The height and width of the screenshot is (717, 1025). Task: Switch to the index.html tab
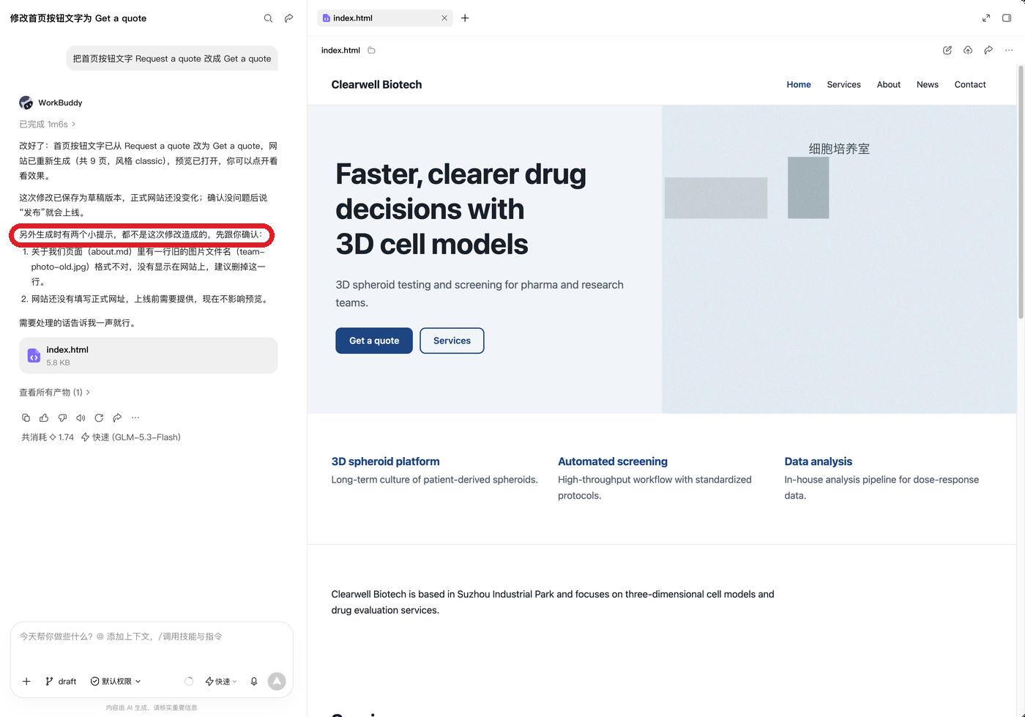385,18
